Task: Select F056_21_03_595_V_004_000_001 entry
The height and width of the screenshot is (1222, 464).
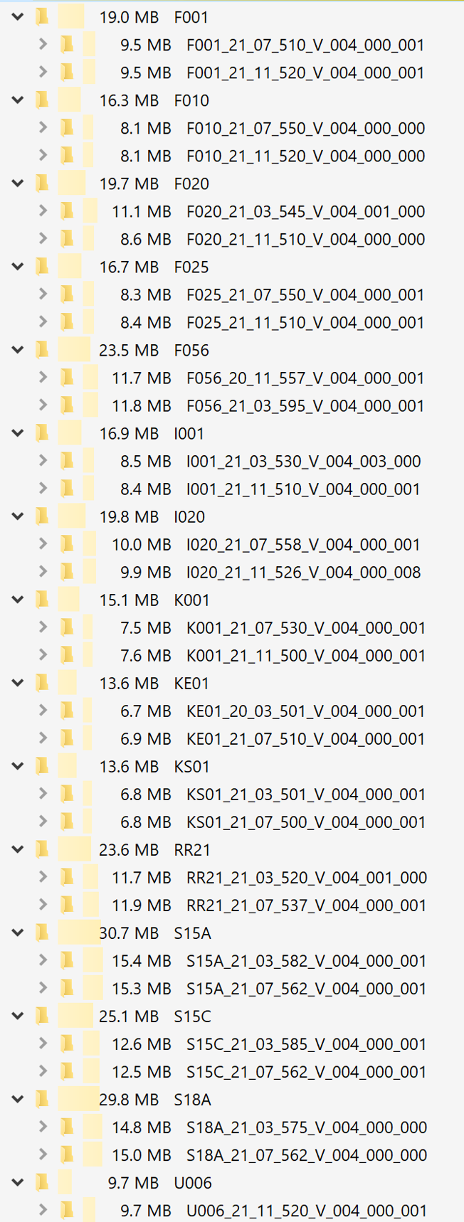Action: (305, 406)
